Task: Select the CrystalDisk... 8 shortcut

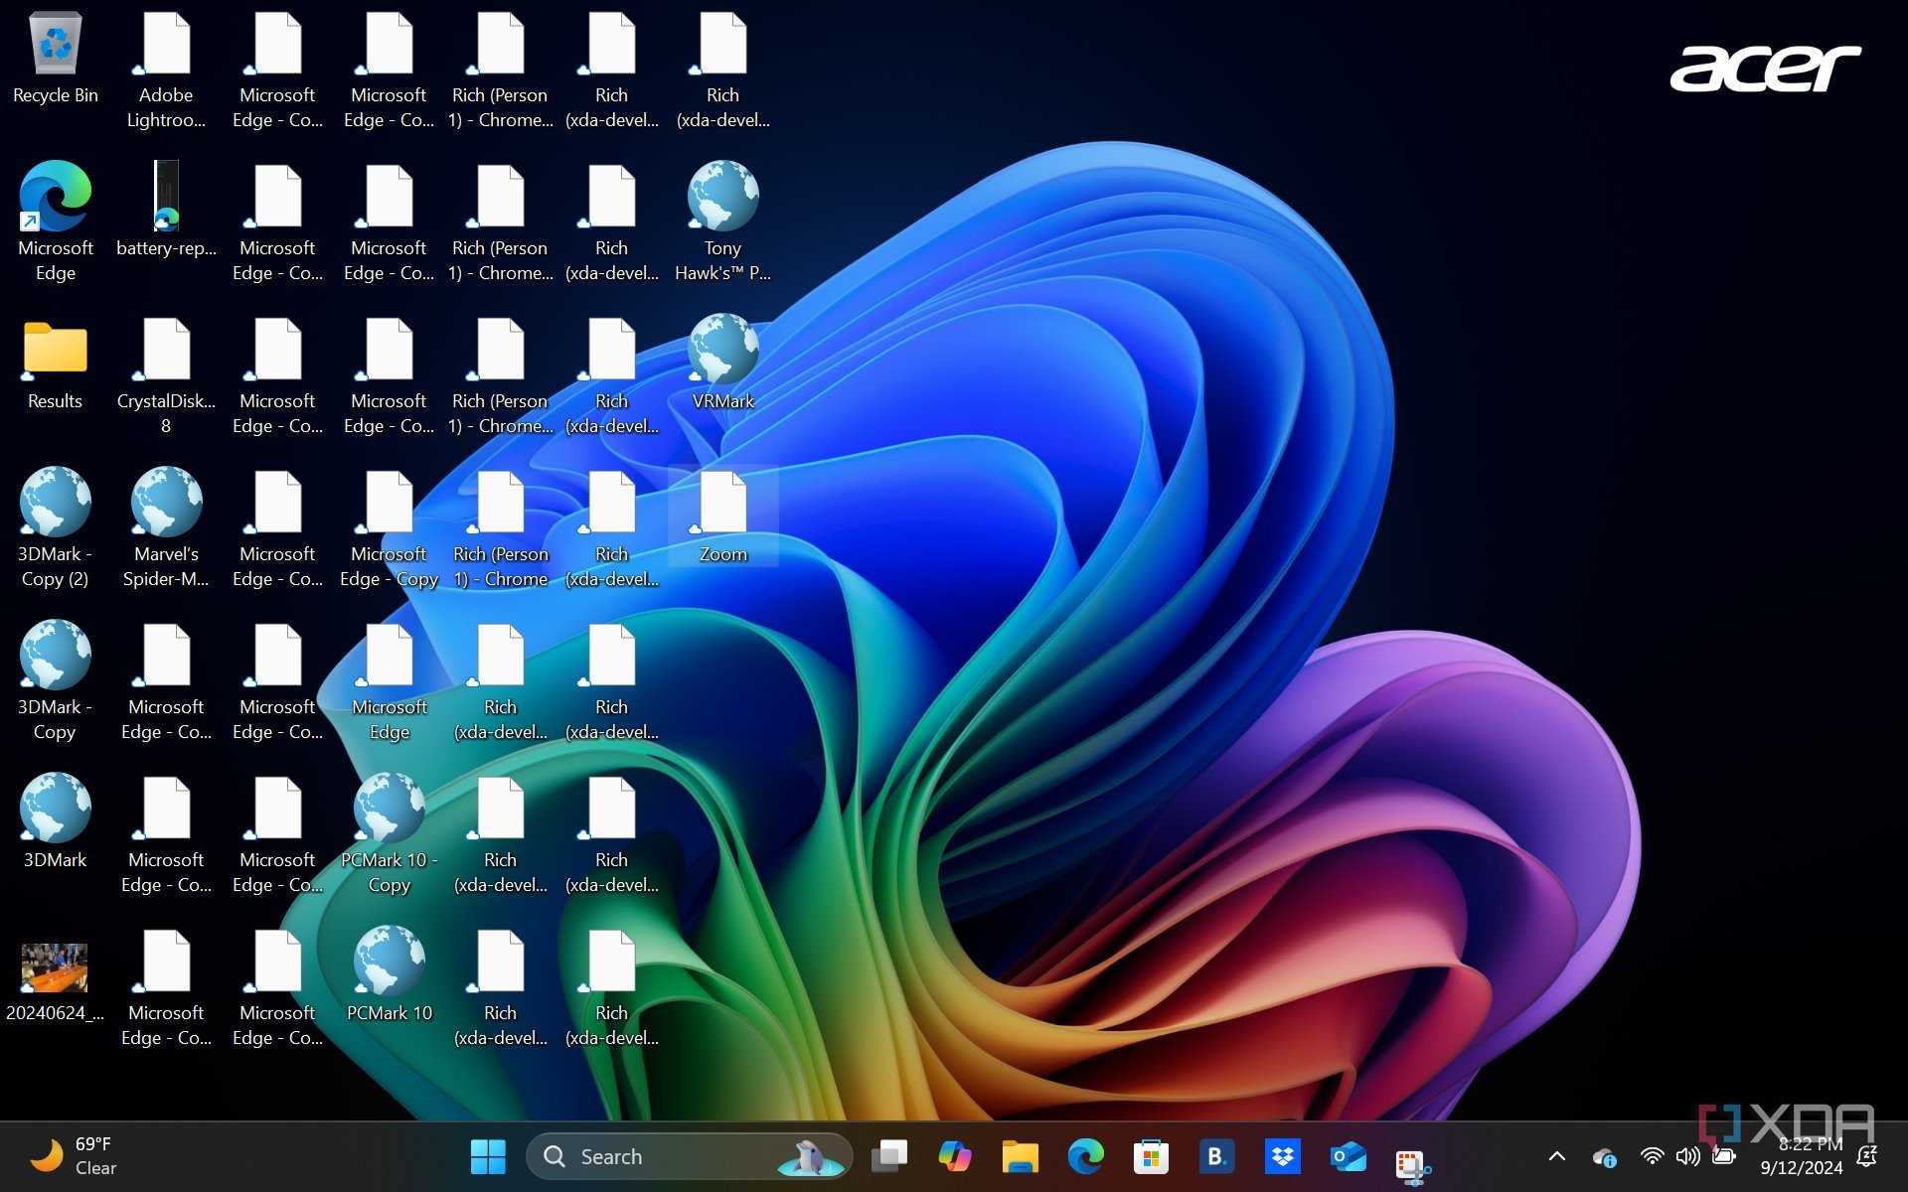Action: click(x=166, y=375)
